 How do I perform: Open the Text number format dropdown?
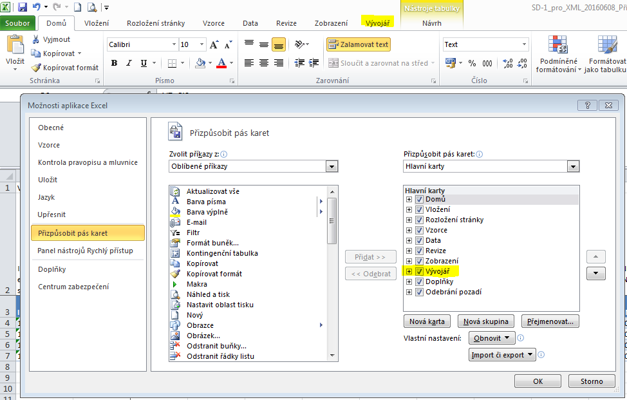click(x=524, y=44)
